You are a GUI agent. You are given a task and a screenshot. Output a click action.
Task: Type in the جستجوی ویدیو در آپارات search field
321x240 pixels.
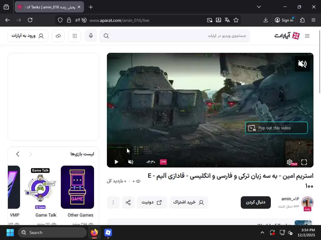[x=175, y=36]
